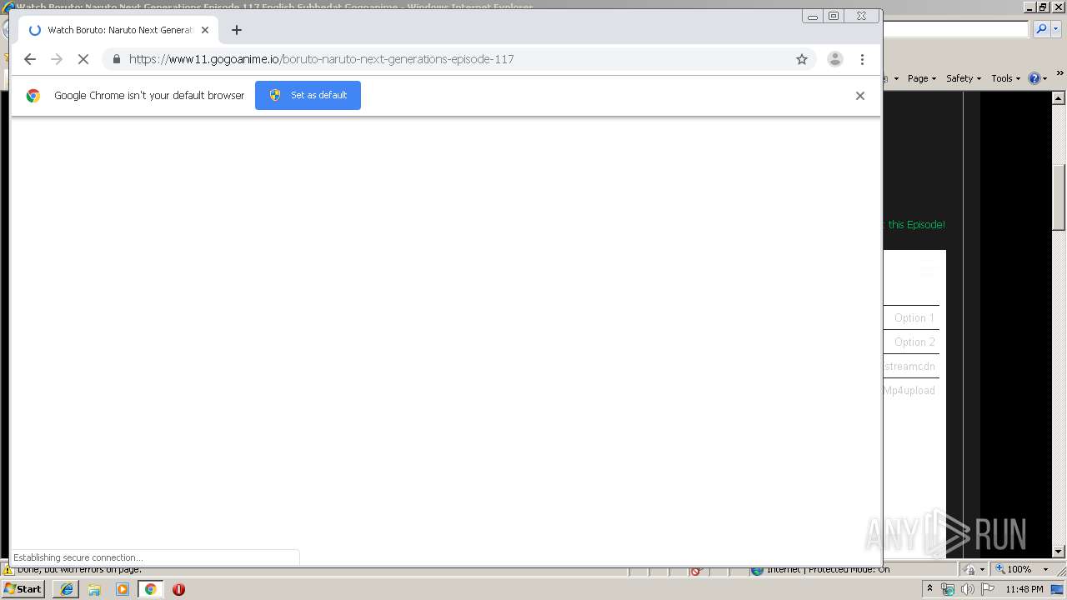This screenshot has height=600, width=1067.
Task: Click the Set as default button
Action: click(308, 95)
